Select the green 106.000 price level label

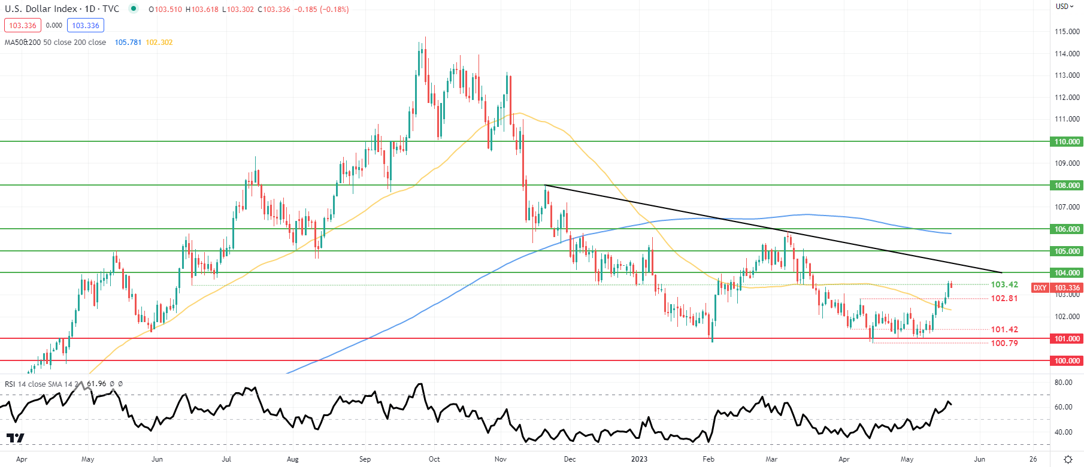point(1067,229)
